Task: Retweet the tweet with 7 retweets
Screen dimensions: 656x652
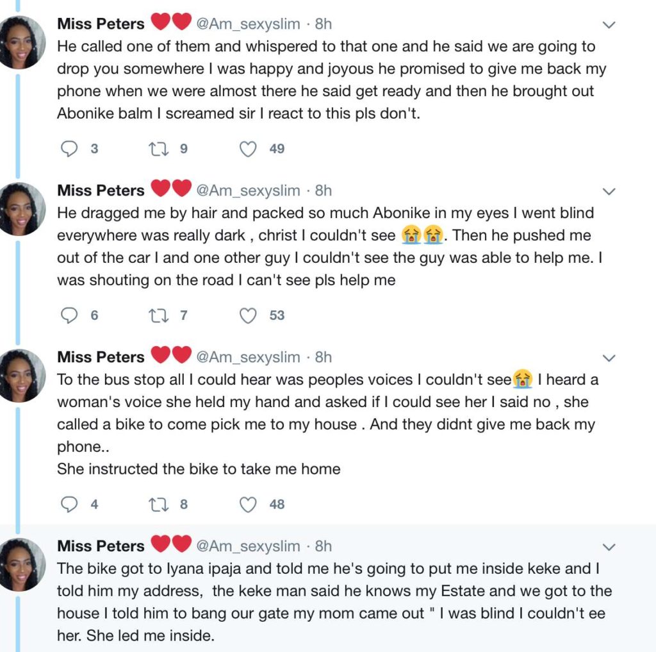Action: click(157, 315)
